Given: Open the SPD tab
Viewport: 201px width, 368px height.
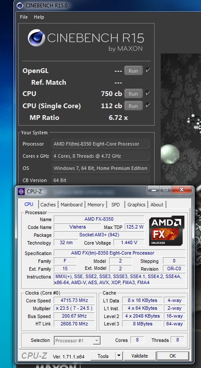Looking at the screenshot, I should 116,205.
